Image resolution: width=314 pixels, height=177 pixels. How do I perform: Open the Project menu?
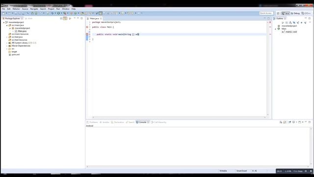51,9
